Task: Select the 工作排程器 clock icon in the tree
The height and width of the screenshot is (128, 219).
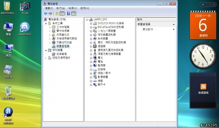Action: pyautogui.click(x=54, y=27)
